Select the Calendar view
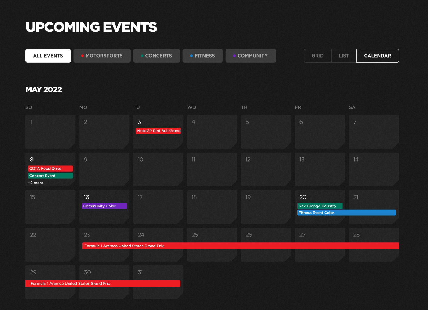Viewport: 428px width, 310px height. (378, 56)
